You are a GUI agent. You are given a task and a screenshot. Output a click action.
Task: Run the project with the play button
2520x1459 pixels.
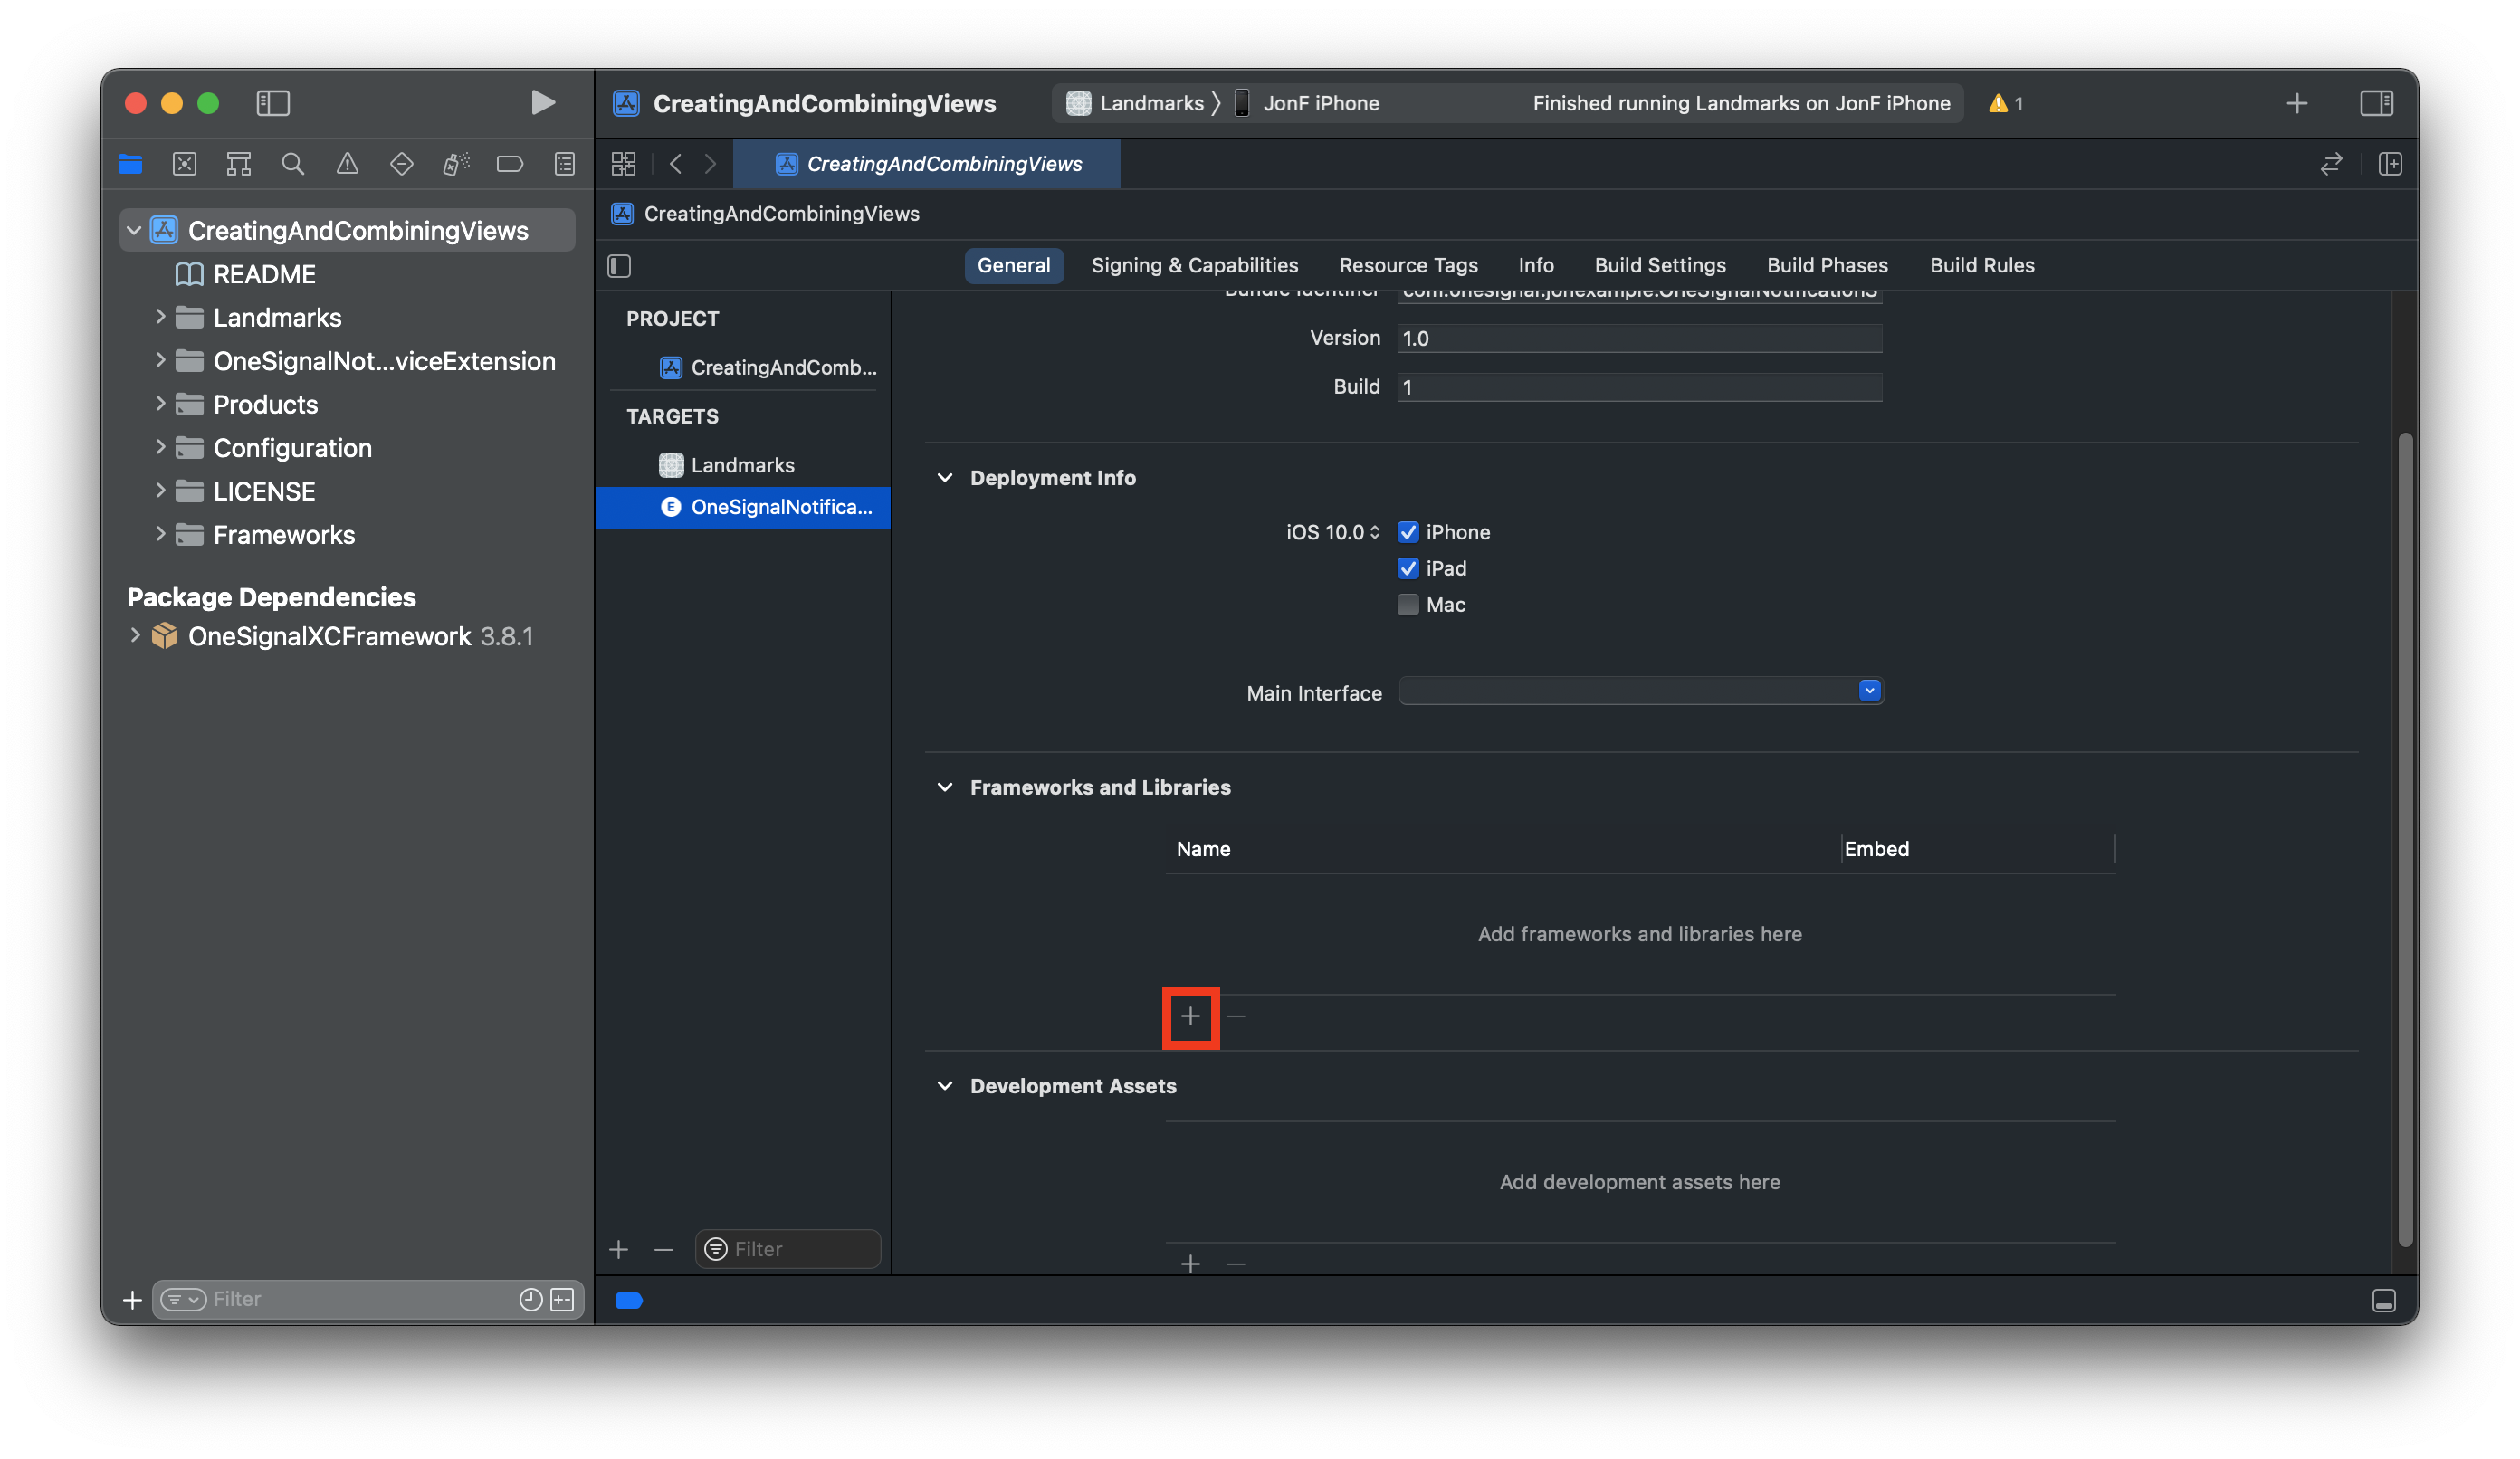pyautogui.click(x=542, y=102)
